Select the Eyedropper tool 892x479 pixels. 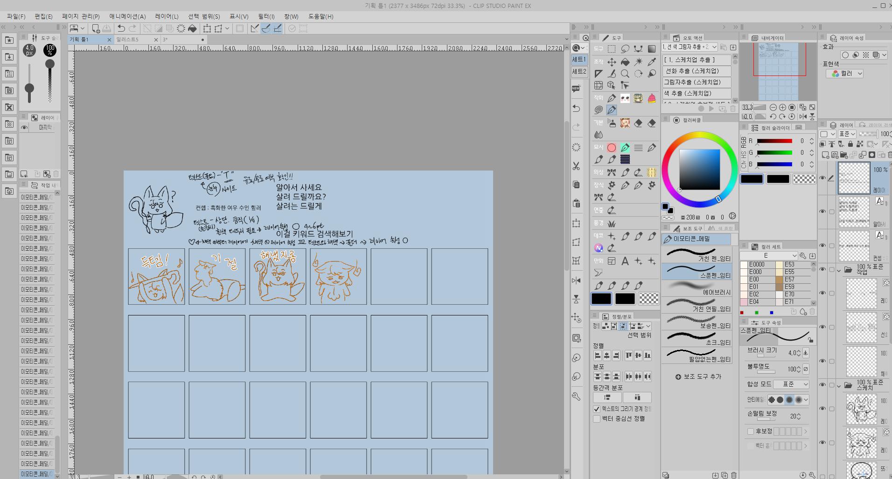(652, 62)
